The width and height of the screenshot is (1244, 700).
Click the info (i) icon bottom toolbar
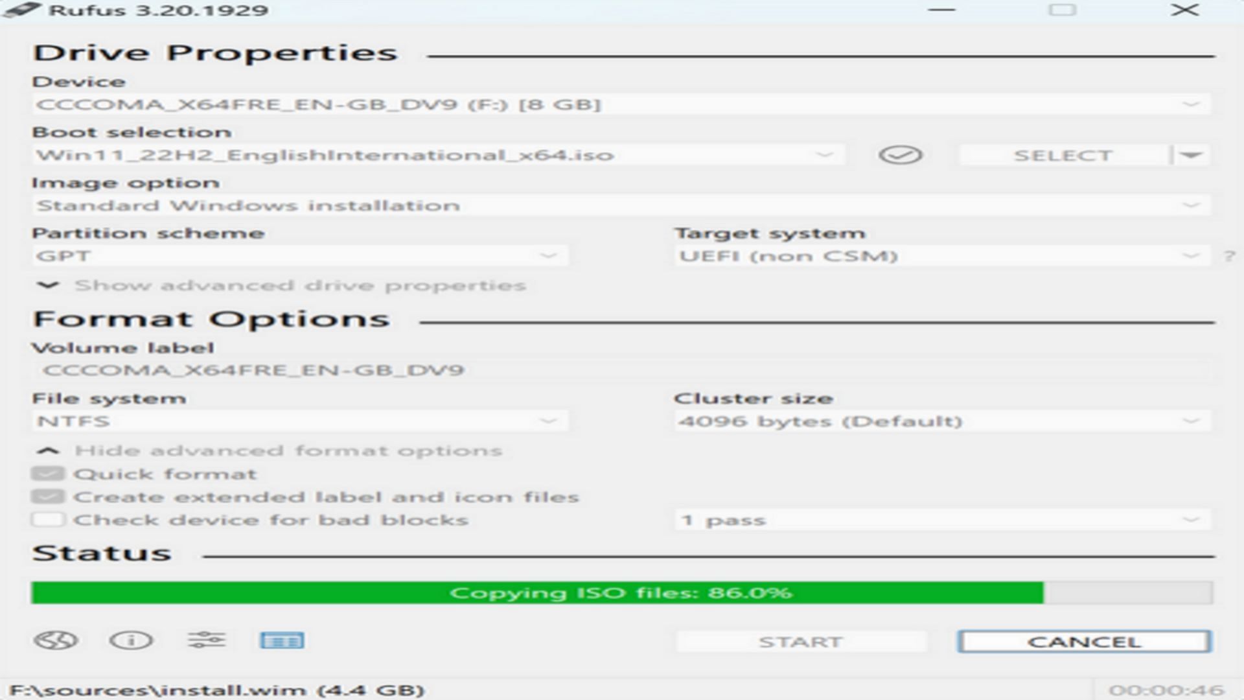pos(131,641)
